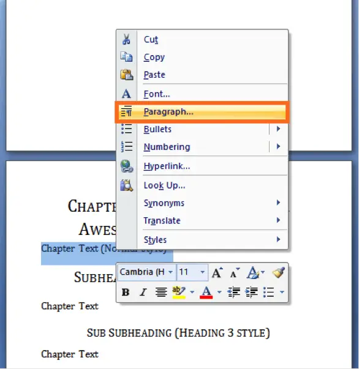
Task: Click the Hyperlink globe icon
Action: pyautogui.click(x=127, y=166)
